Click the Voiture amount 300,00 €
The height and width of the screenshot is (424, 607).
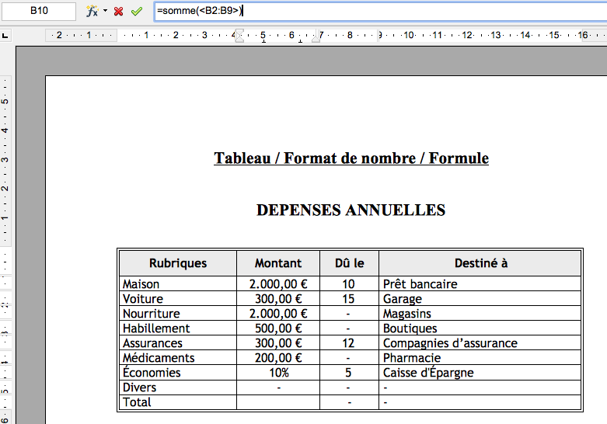click(x=278, y=299)
